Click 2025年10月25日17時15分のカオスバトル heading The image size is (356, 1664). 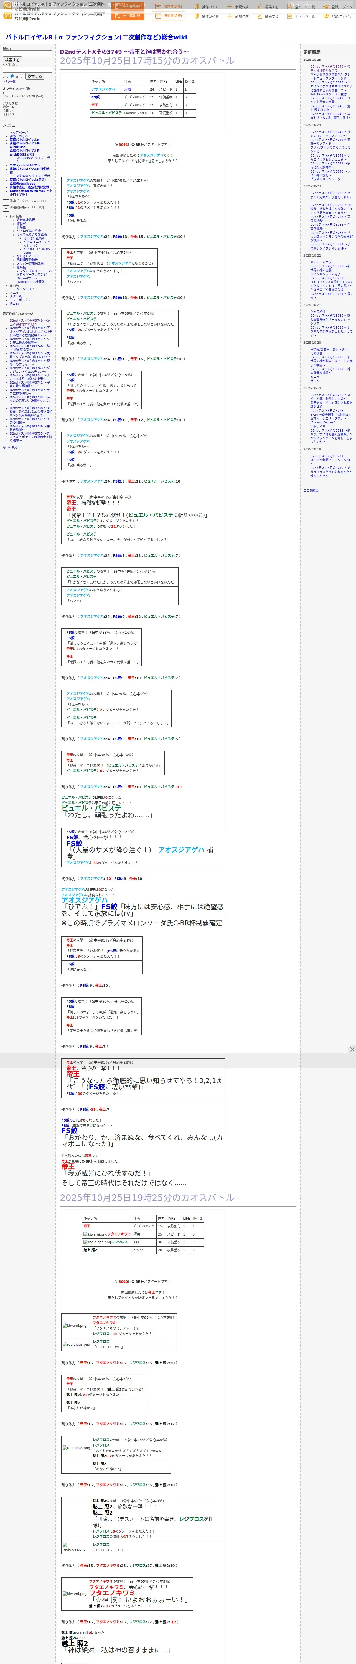[x=147, y=61]
